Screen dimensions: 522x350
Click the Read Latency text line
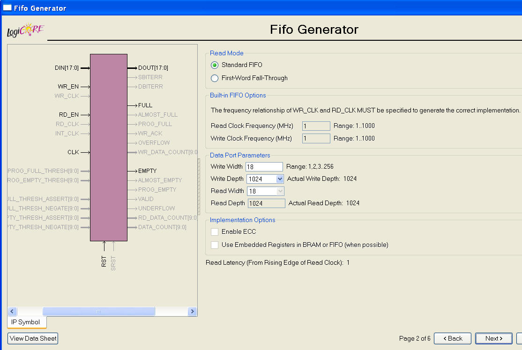click(x=277, y=262)
